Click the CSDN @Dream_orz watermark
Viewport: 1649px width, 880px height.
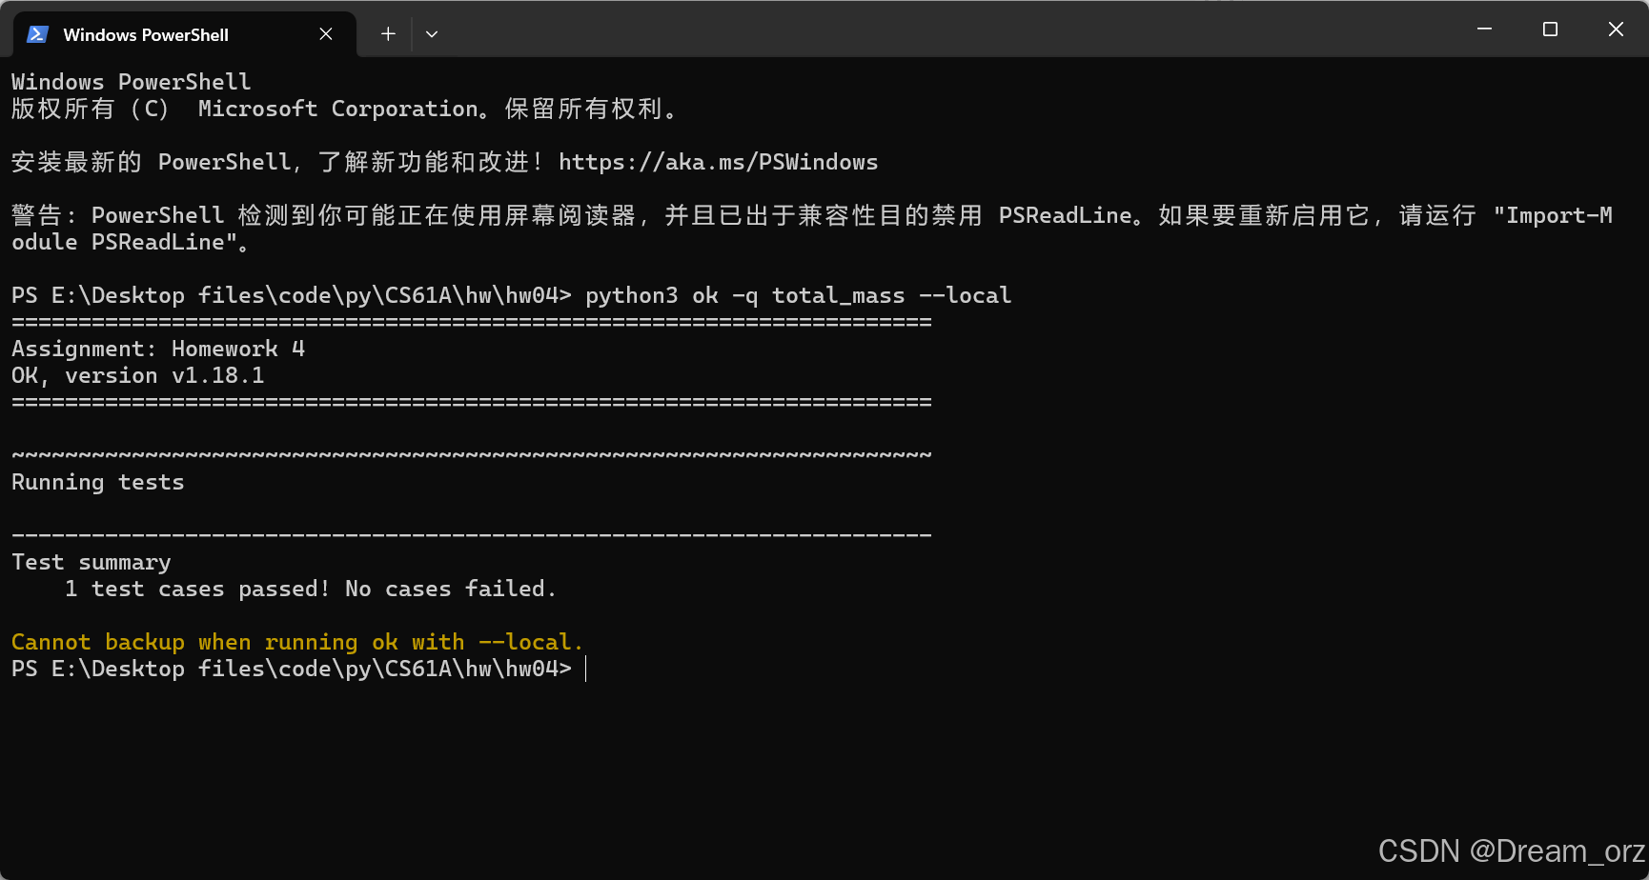(1511, 850)
